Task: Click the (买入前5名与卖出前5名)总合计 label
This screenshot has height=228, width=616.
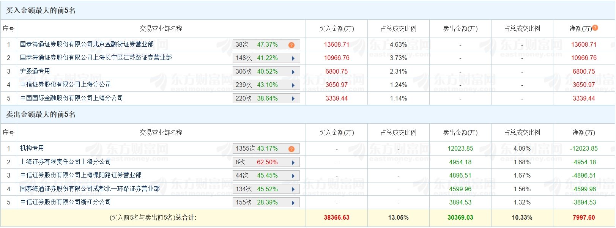Action: point(153,218)
